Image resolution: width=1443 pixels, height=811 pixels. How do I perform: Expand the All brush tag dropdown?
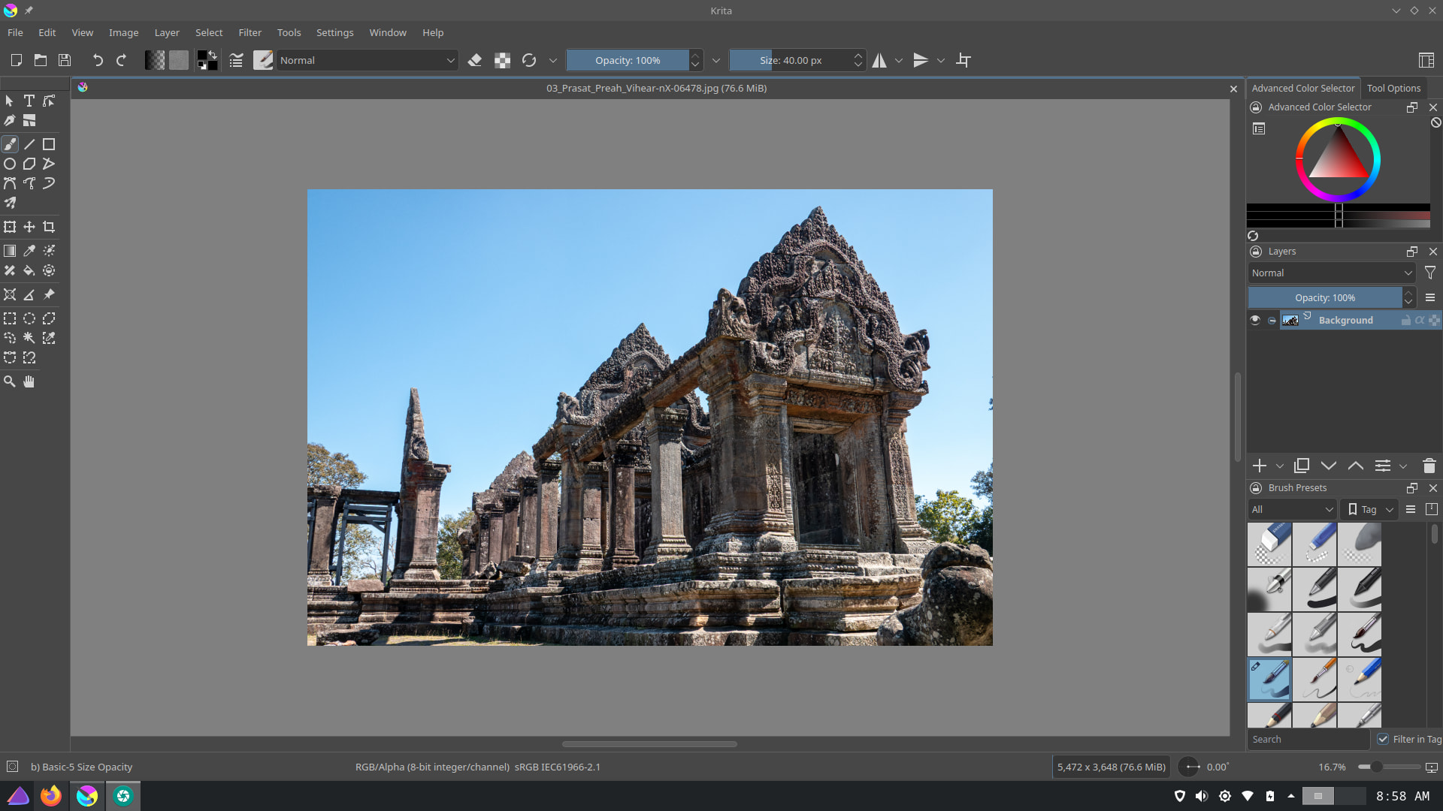tap(1292, 509)
